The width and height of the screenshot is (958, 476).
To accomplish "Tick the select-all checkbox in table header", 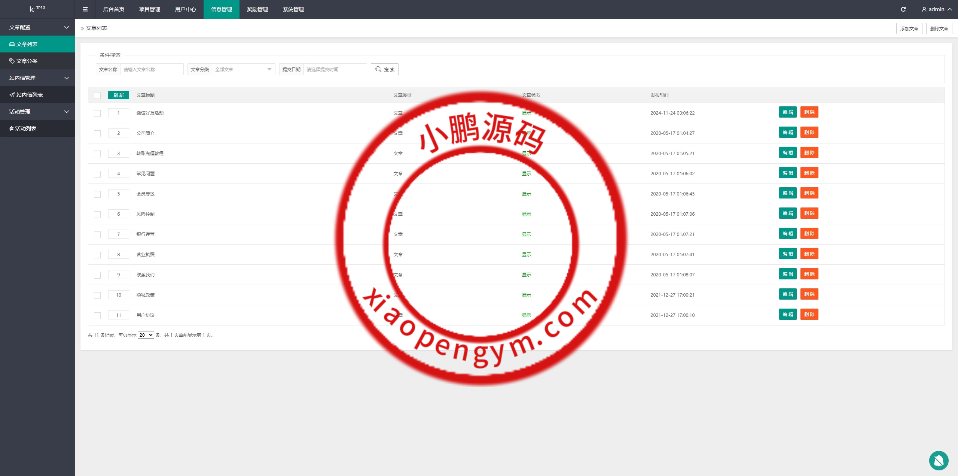I will point(97,95).
